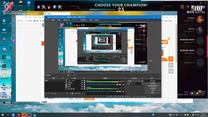Adjust the 麦克风/Aux volume slider
This screenshot has height=117, width=208.
point(102,84)
